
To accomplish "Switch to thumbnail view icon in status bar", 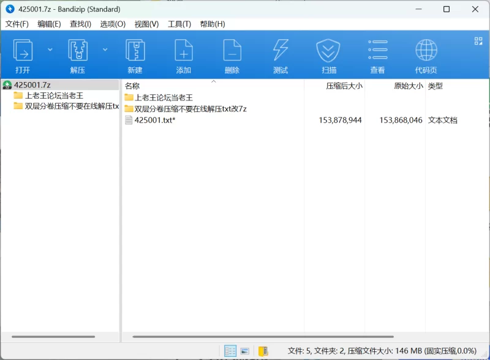I will tap(245, 351).
